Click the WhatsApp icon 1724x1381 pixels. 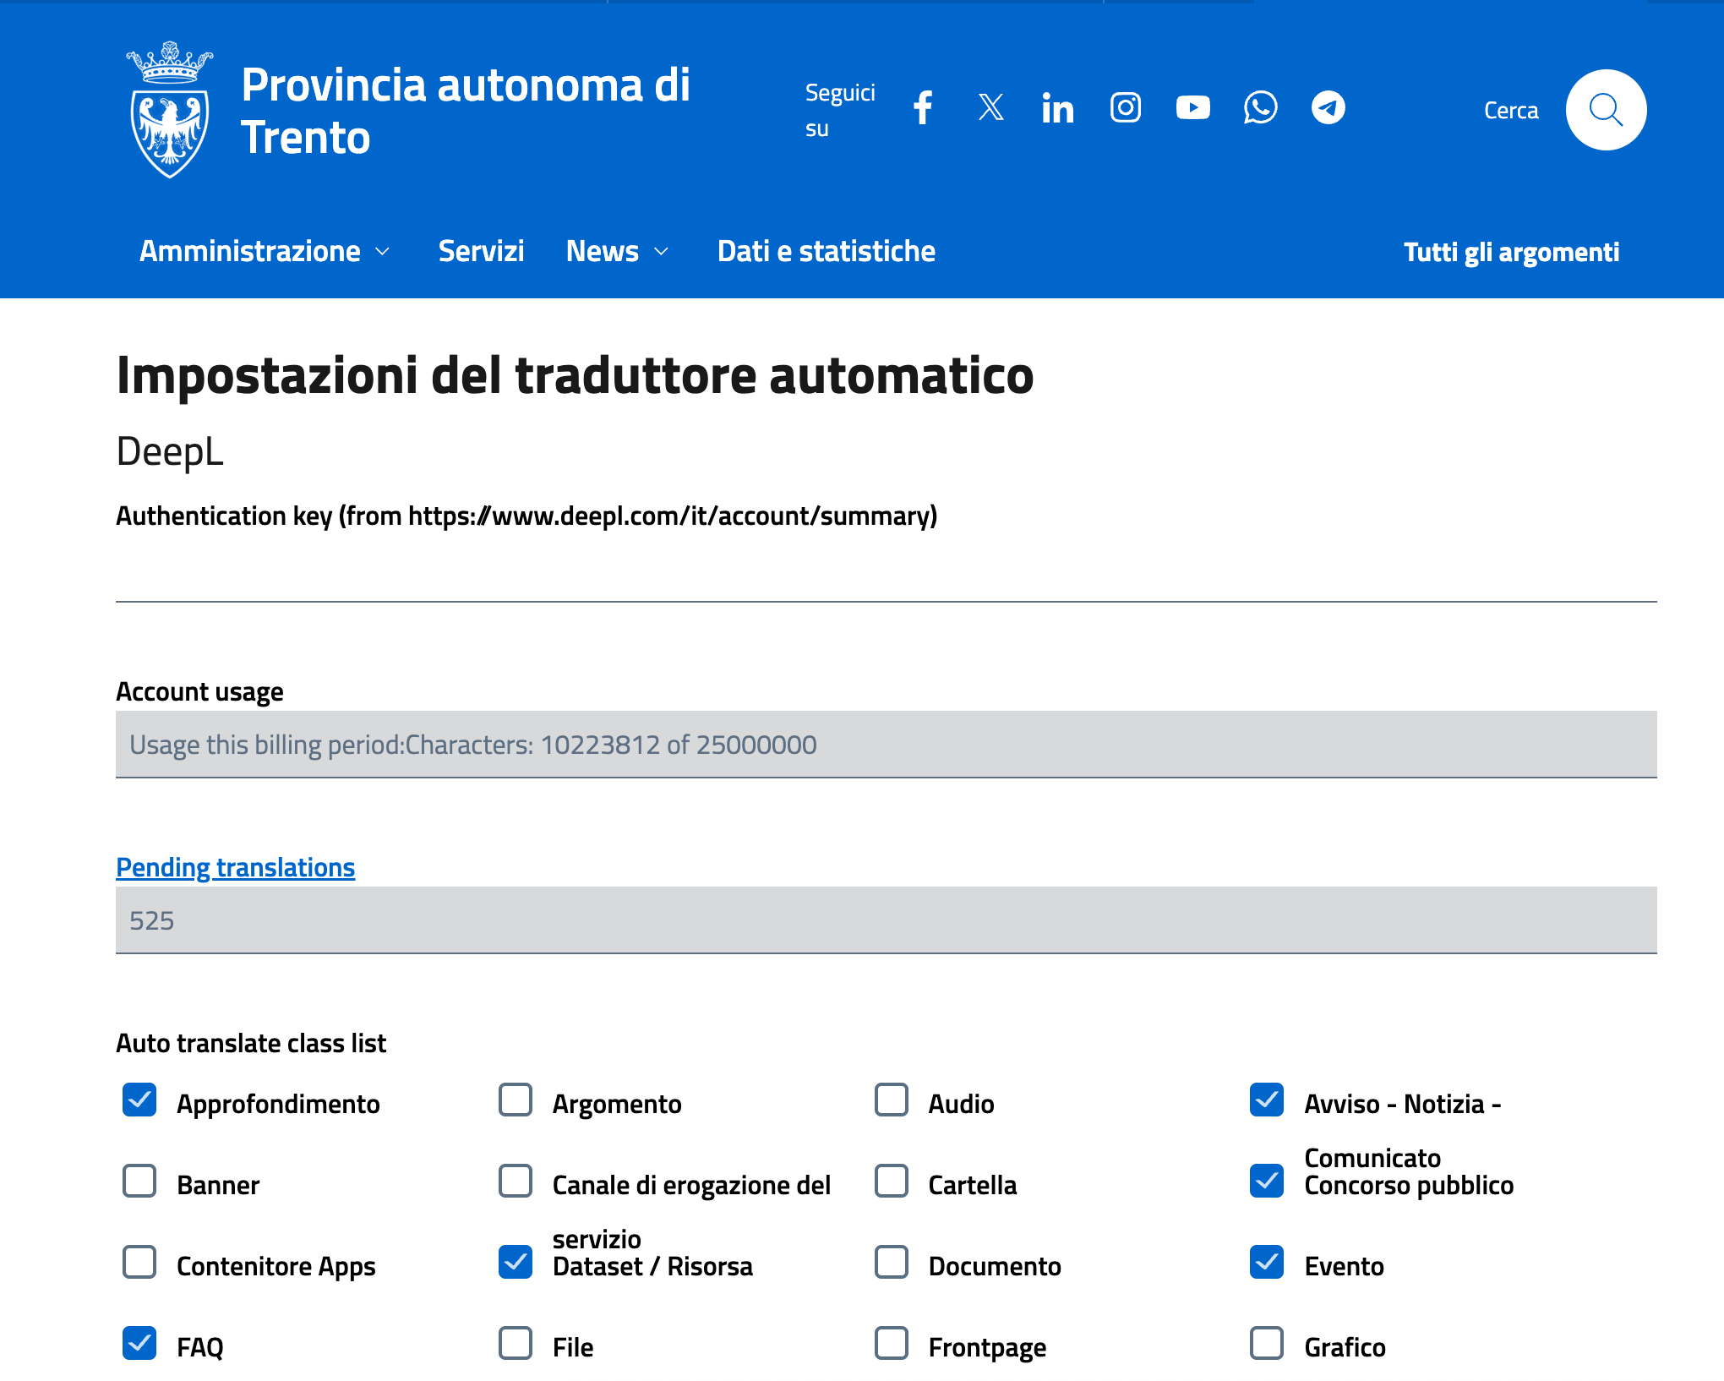pyautogui.click(x=1260, y=108)
